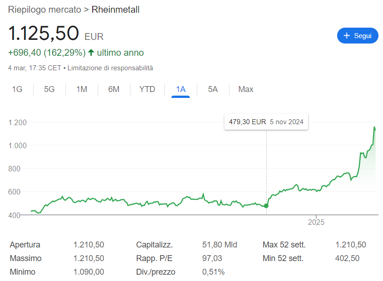
Task: Click the 2025 label on chart axis
Action: point(316,223)
